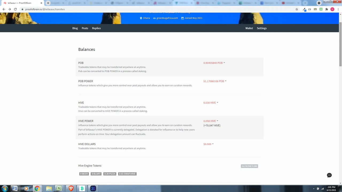Open the tab search dropdown button

tap(319, 3)
